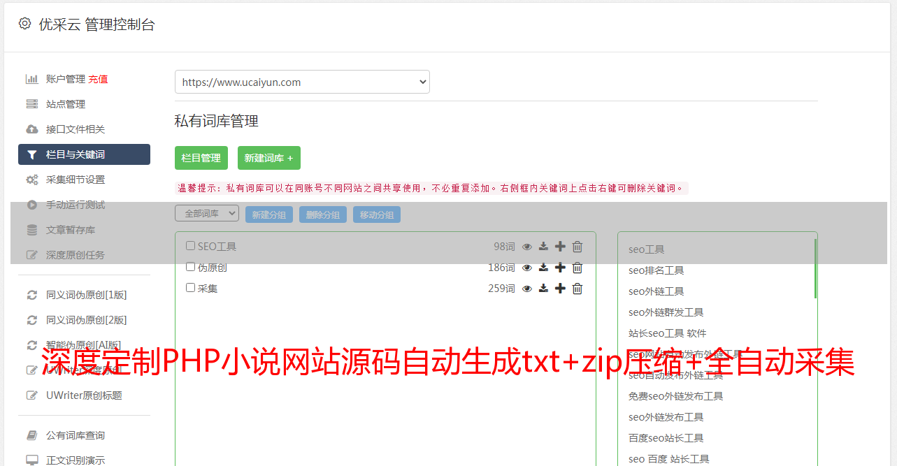
Task: View SEO工具 library keywords with eye icon
Action: pos(527,247)
